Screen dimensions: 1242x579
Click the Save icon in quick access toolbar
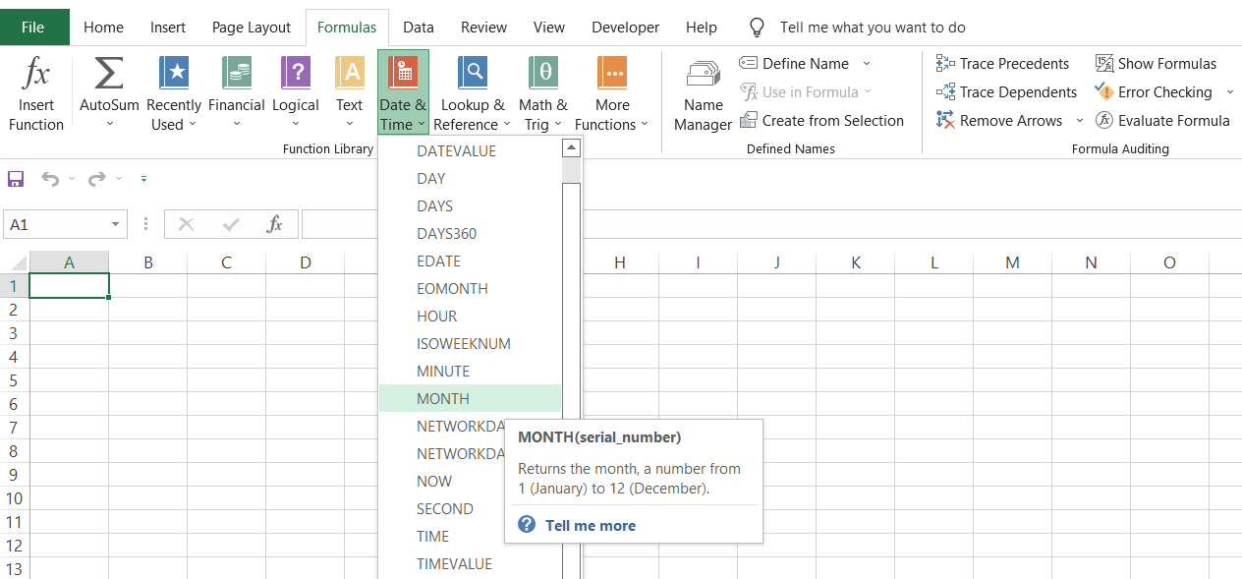(x=16, y=179)
